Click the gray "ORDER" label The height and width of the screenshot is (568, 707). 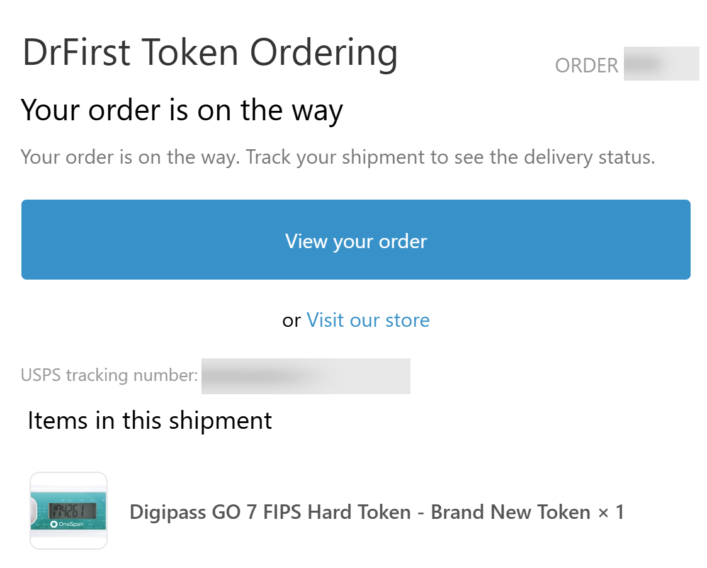click(x=586, y=65)
